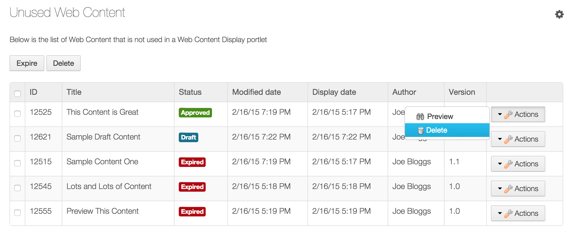Screen dimensions: 569x238
Task: Click the binoculars Preview icon in popup
Action: point(420,116)
